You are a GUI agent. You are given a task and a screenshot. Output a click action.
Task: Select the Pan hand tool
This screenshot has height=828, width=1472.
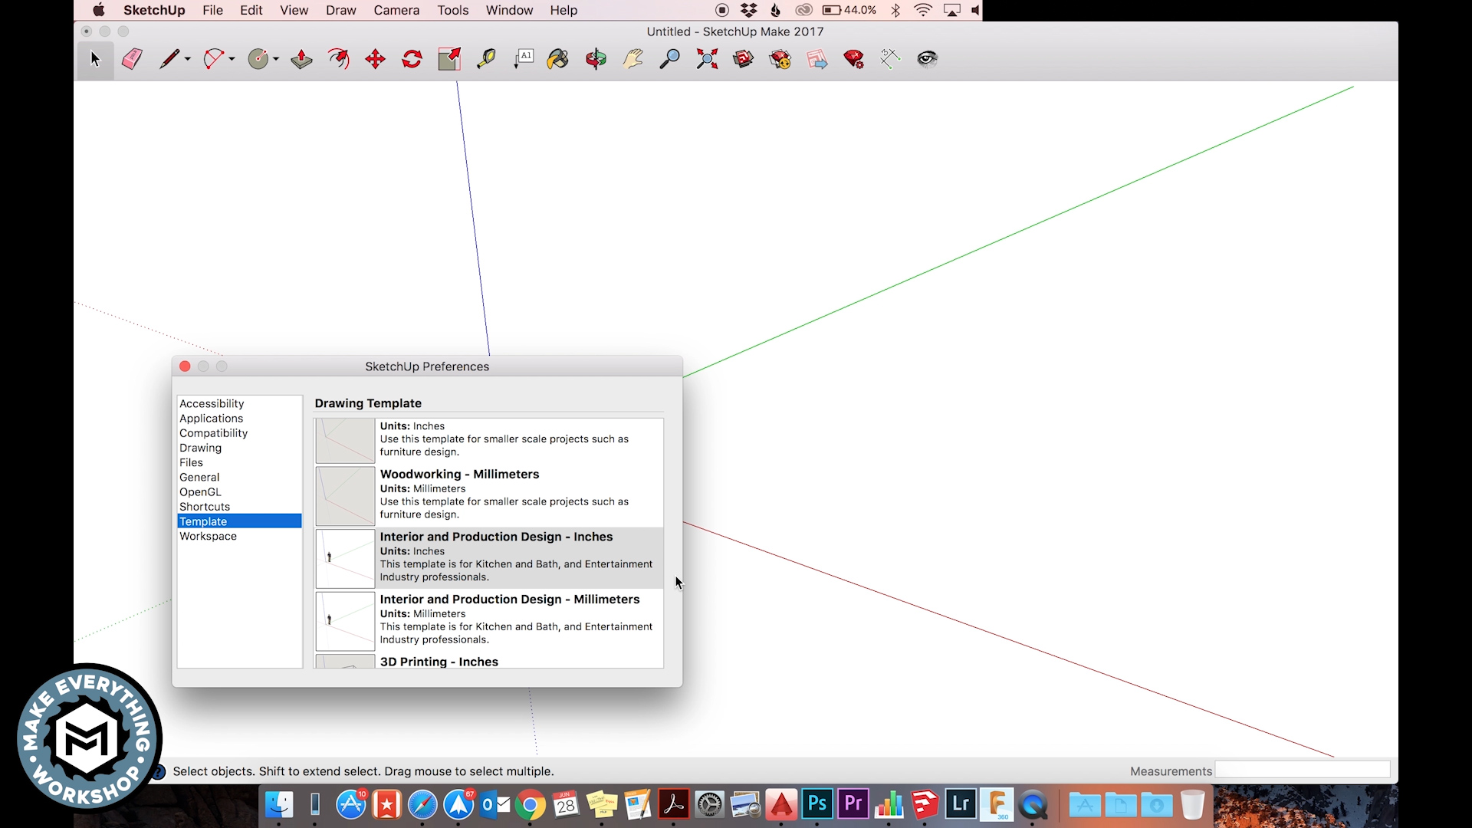coord(632,59)
